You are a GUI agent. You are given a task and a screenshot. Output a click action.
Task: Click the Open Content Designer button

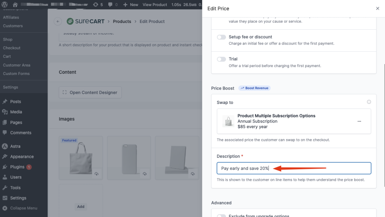click(90, 92)
